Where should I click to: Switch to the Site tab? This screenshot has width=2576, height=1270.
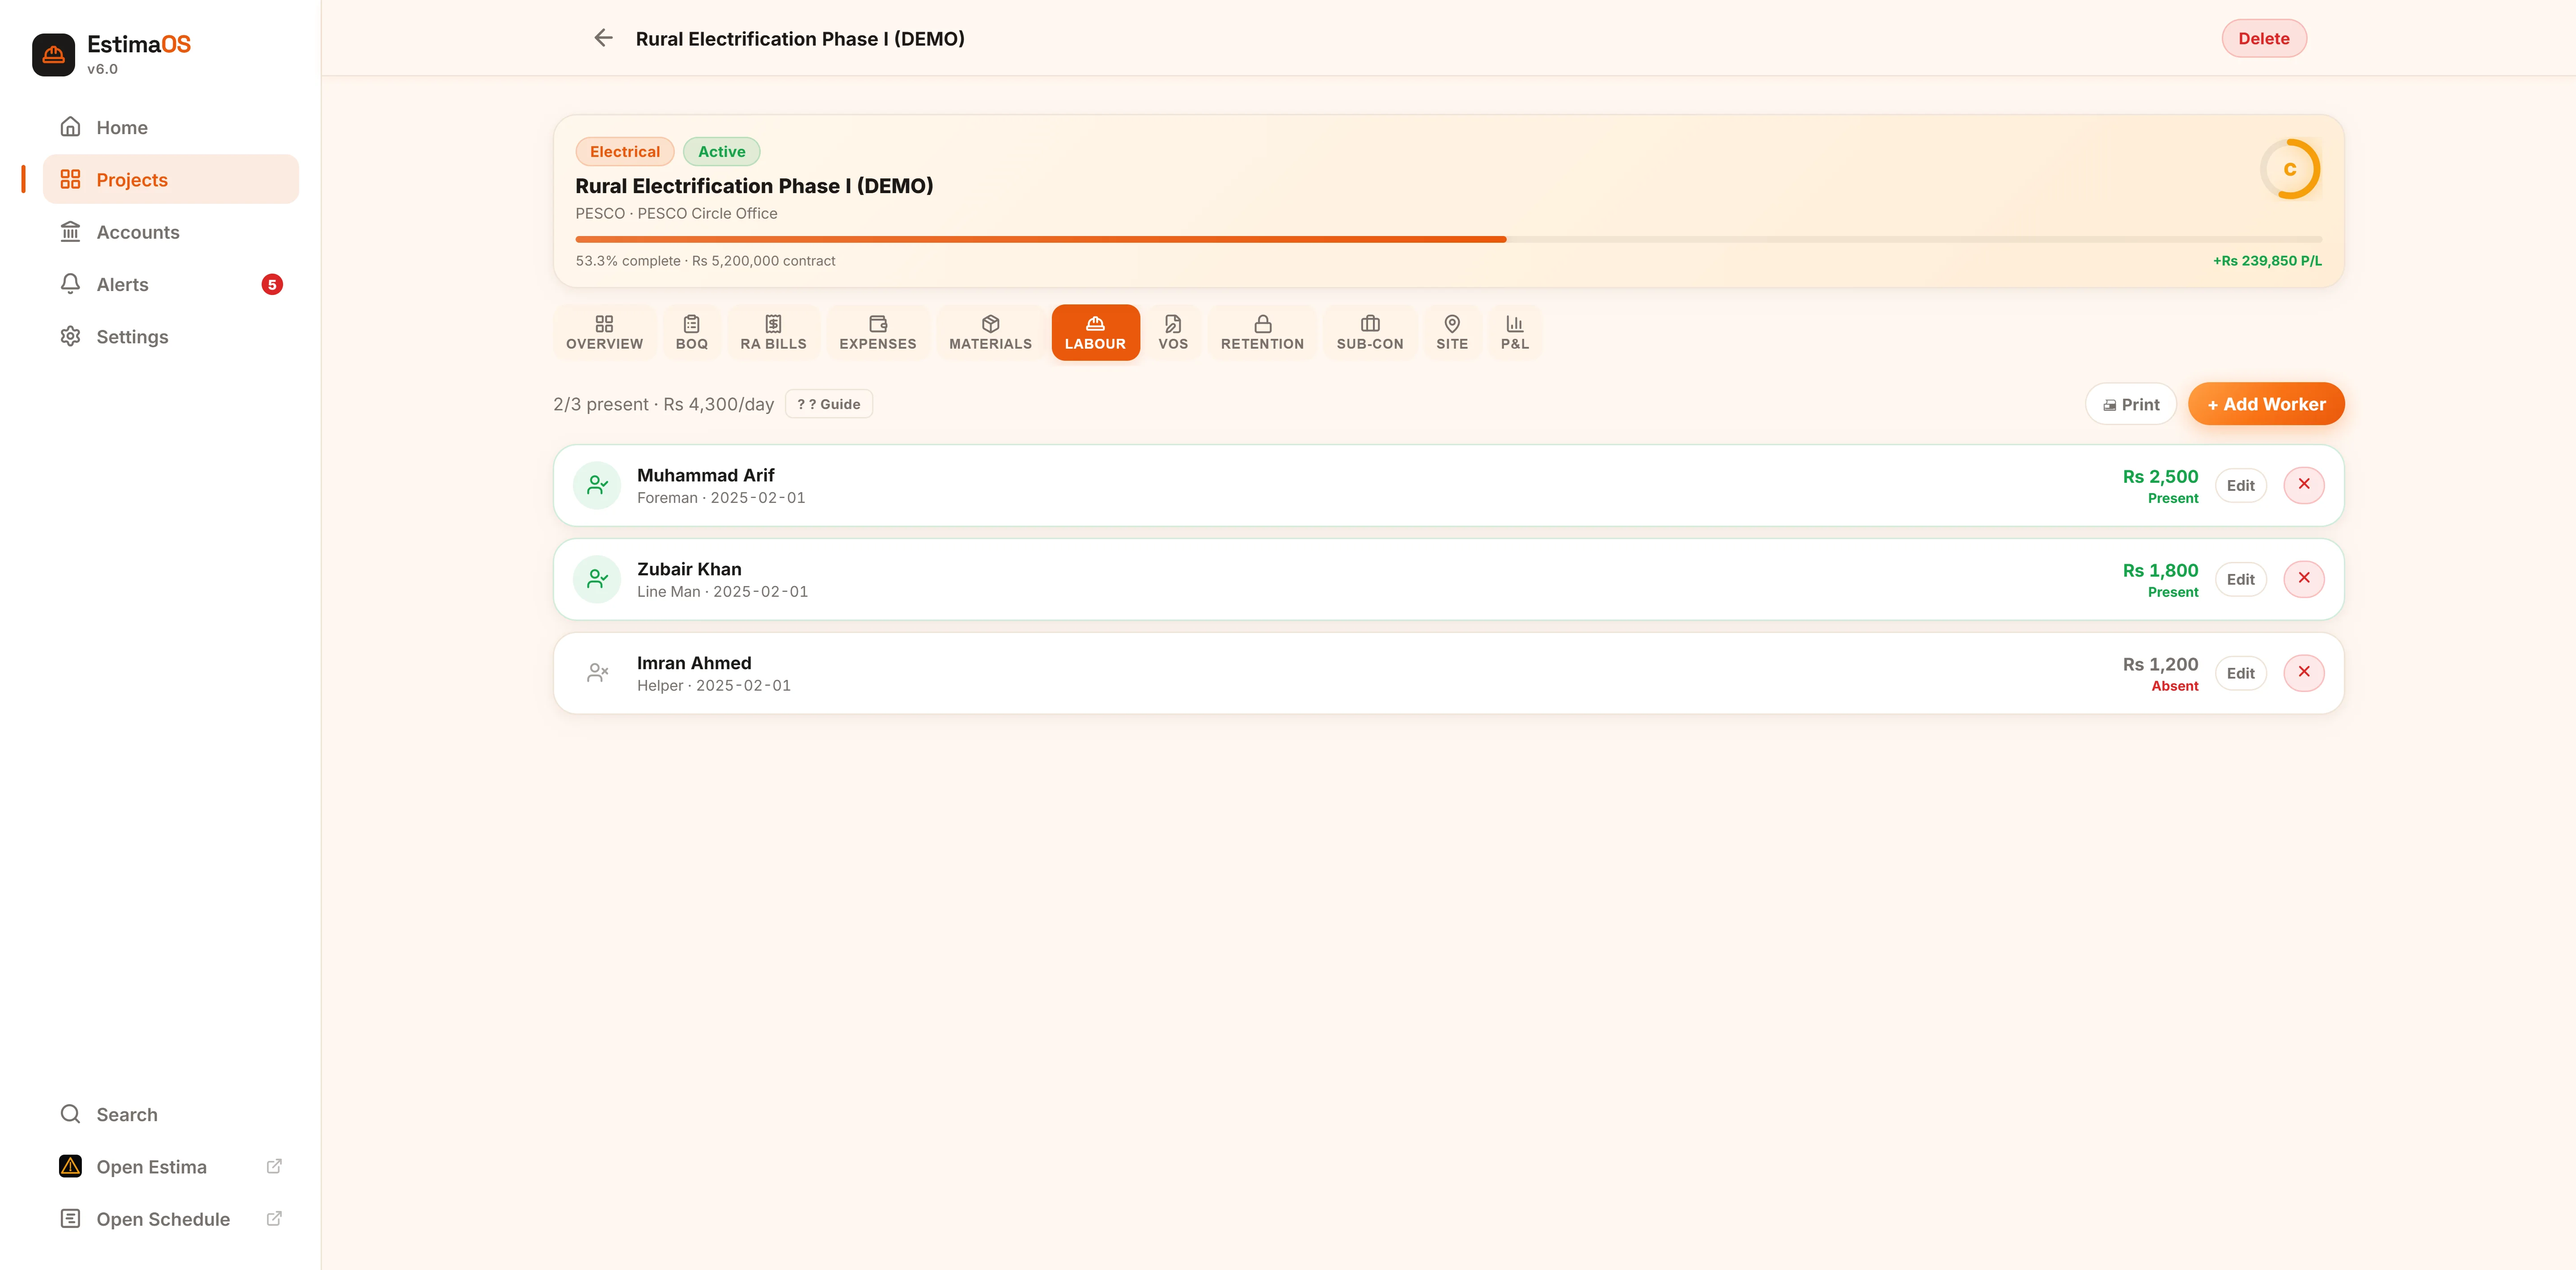1453,333
